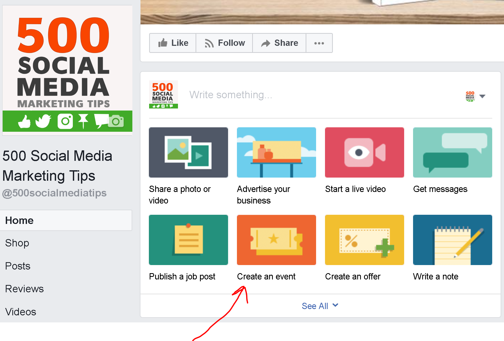Select the Publish a job post icon
This screenshot has height=341, width=504.
coord(188,240)
